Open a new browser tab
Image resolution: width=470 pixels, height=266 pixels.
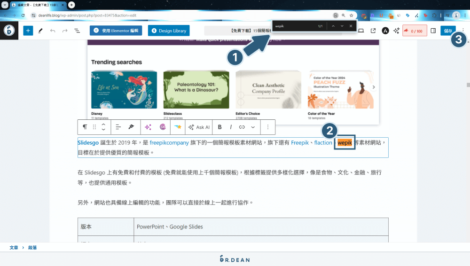(71, 5)
